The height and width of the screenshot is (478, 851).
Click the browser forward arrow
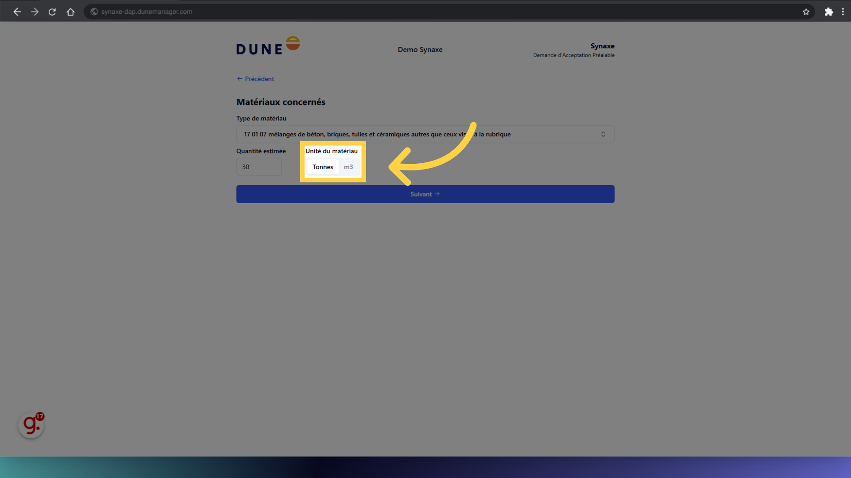(x=35, y=12)
